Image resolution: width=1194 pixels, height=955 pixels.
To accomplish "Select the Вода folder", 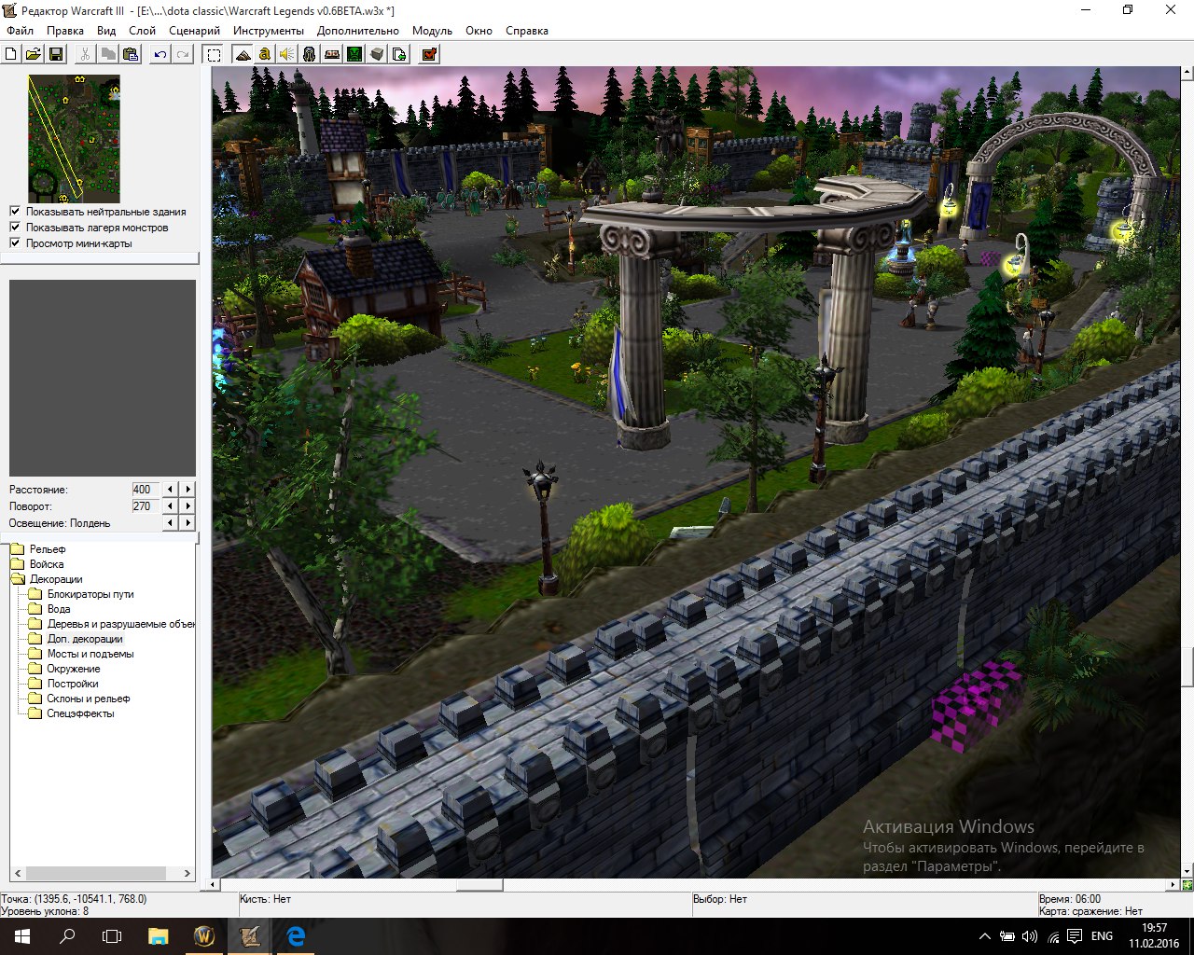I will tap(49, 609).
